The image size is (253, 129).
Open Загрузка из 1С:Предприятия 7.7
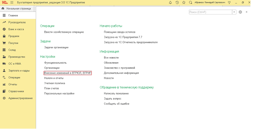pos(123,37)
